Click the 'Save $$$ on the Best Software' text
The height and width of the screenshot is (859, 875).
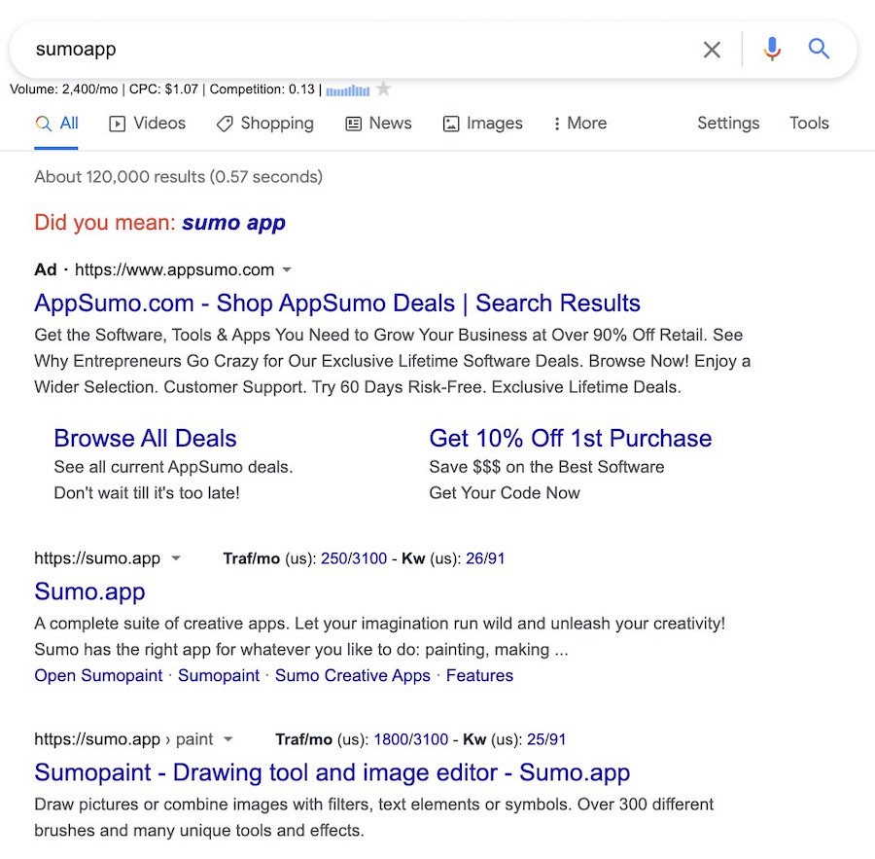[546, 467]
